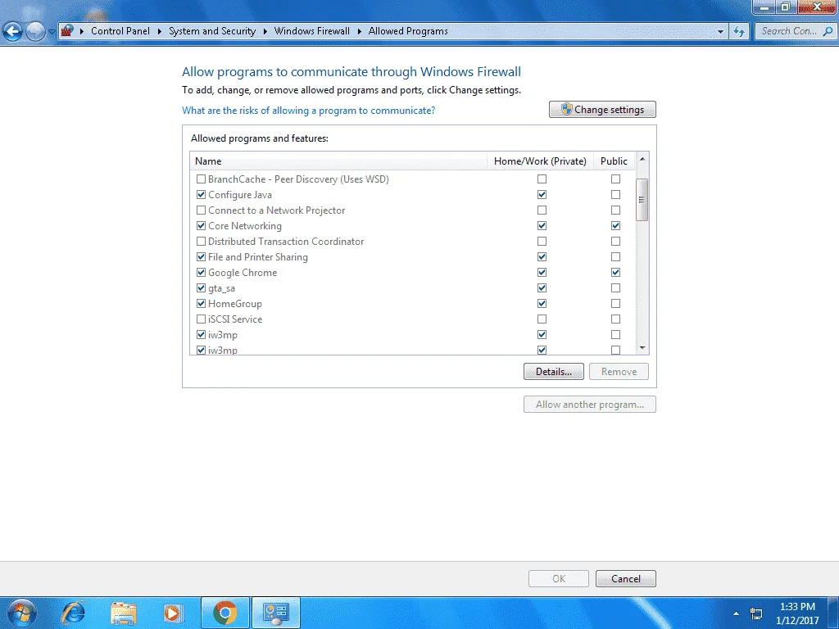Toggle the BranchCache Peer Discovery name checkbox
Screen dimensions: 839x629
click(x=202, y=179)
